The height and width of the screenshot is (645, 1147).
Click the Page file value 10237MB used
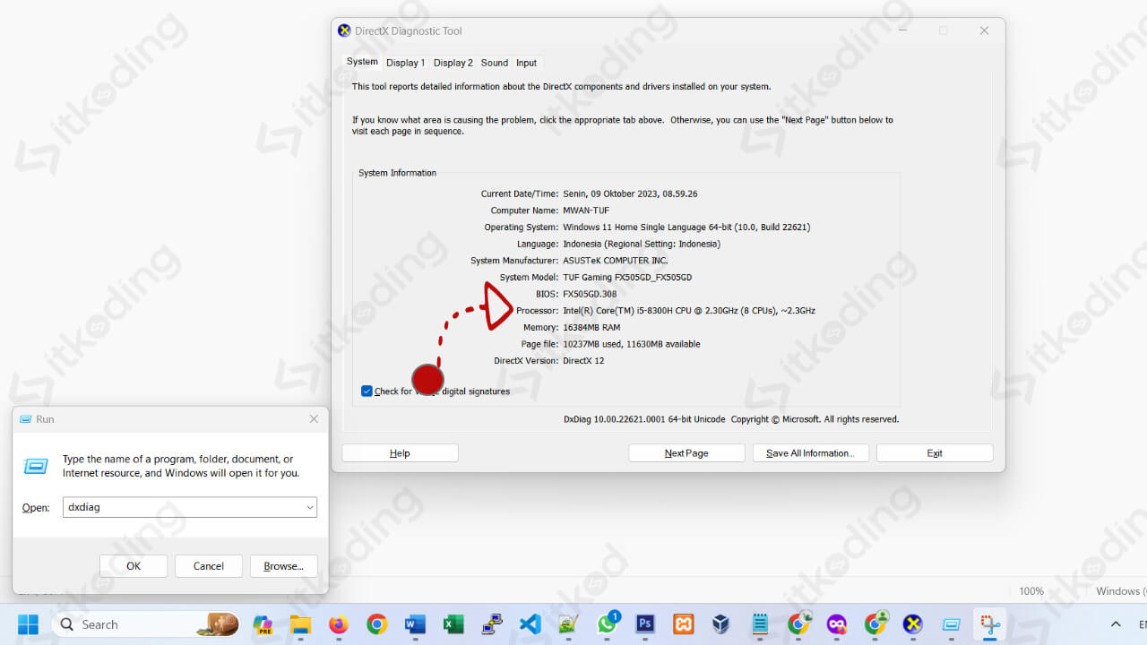tap(632, 344)
